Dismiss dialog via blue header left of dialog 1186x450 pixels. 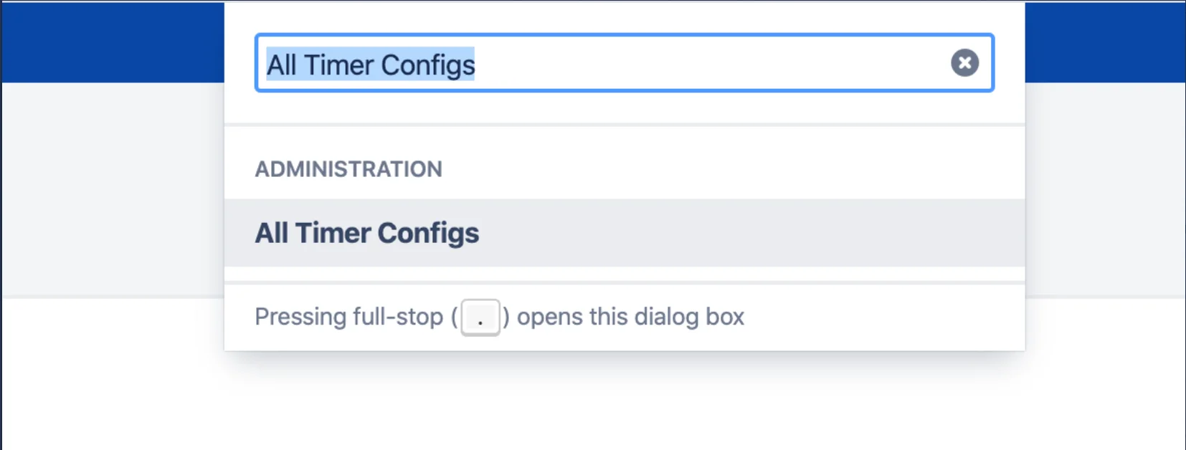(x=113, y=43)
